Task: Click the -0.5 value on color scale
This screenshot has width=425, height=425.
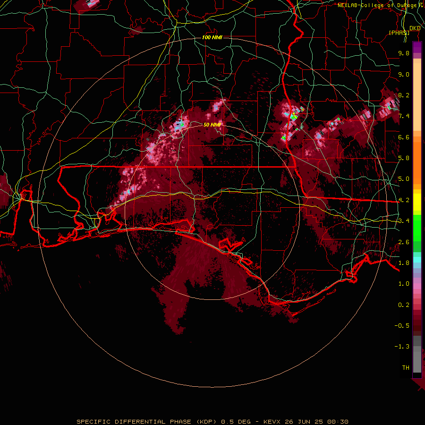Action: 402,326
